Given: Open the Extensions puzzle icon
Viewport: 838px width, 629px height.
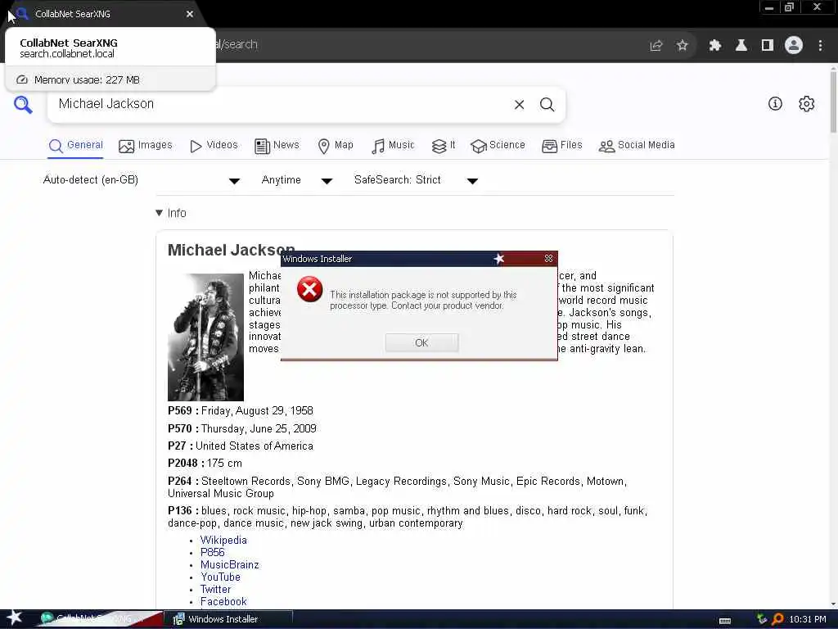Looking at the screenshot, I should click(x=714, y=46).
